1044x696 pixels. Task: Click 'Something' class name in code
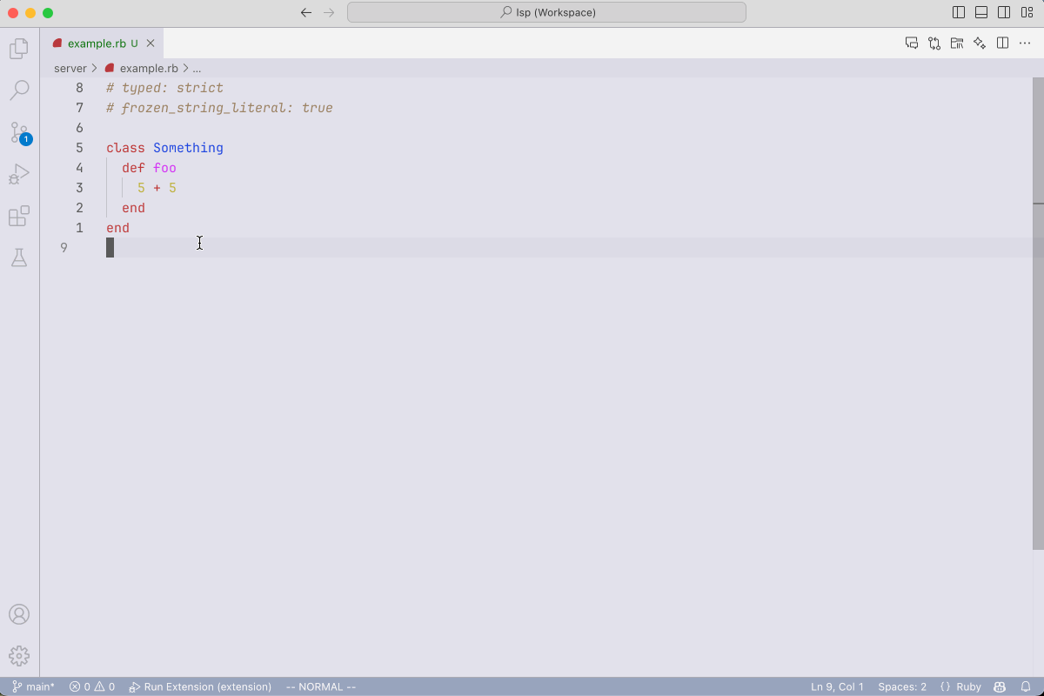pos(188,148)
